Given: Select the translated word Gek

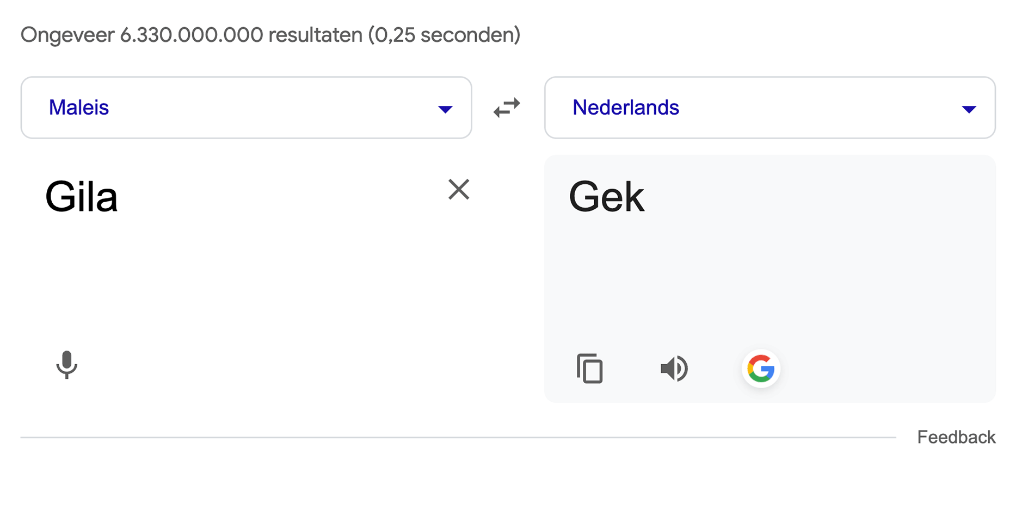Looking at the screenshot, I should [x=606, y=197].
